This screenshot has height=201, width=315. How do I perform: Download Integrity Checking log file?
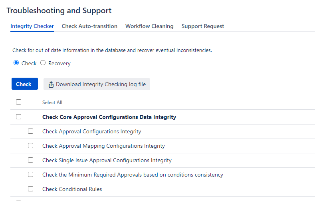click(x=97, y=84)
